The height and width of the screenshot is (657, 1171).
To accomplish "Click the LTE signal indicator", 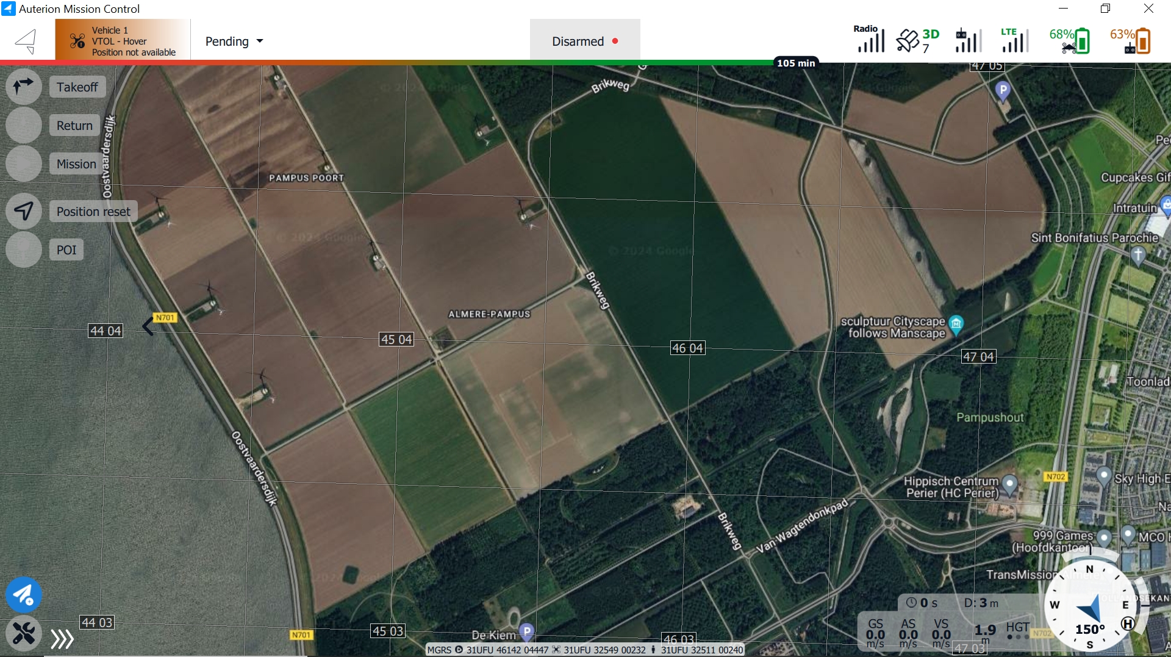I will tap(1014, 41).
